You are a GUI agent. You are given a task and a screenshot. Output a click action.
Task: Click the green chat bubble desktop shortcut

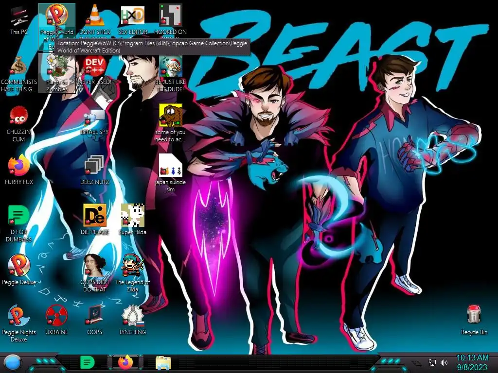(19, 215)
